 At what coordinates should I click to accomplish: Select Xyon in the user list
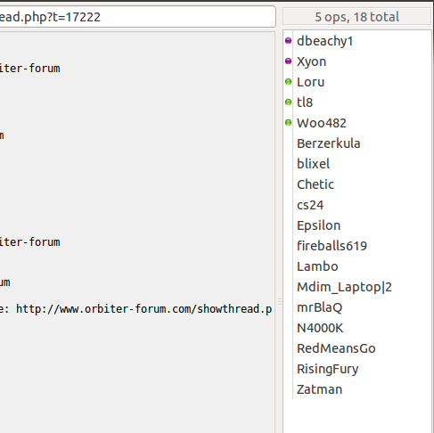click(311, 61)
